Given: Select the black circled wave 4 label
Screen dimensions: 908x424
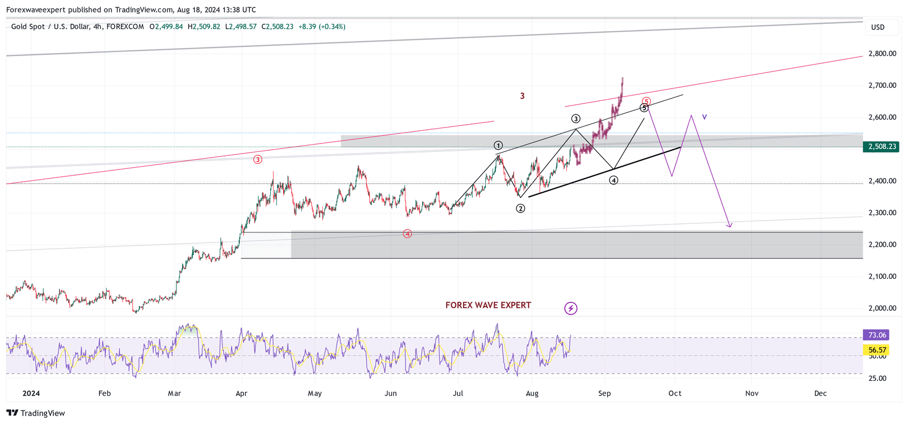Looking at the screenshot, I should click(x=614, y=180).
